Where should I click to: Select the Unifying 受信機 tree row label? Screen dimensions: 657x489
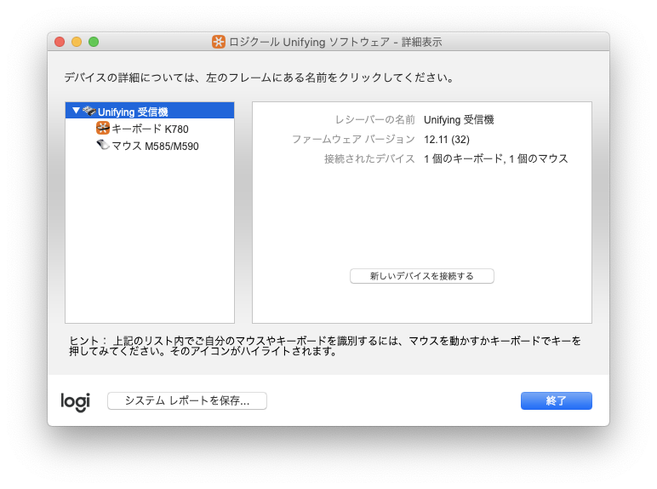point(133,112)
